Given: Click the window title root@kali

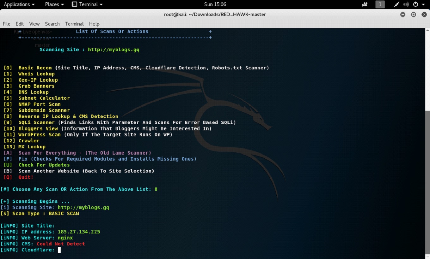Looking at the screenshot, I should 215,14.
